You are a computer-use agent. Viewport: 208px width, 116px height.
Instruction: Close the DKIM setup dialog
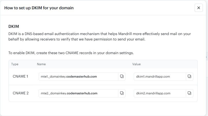[x=198, y=8]
